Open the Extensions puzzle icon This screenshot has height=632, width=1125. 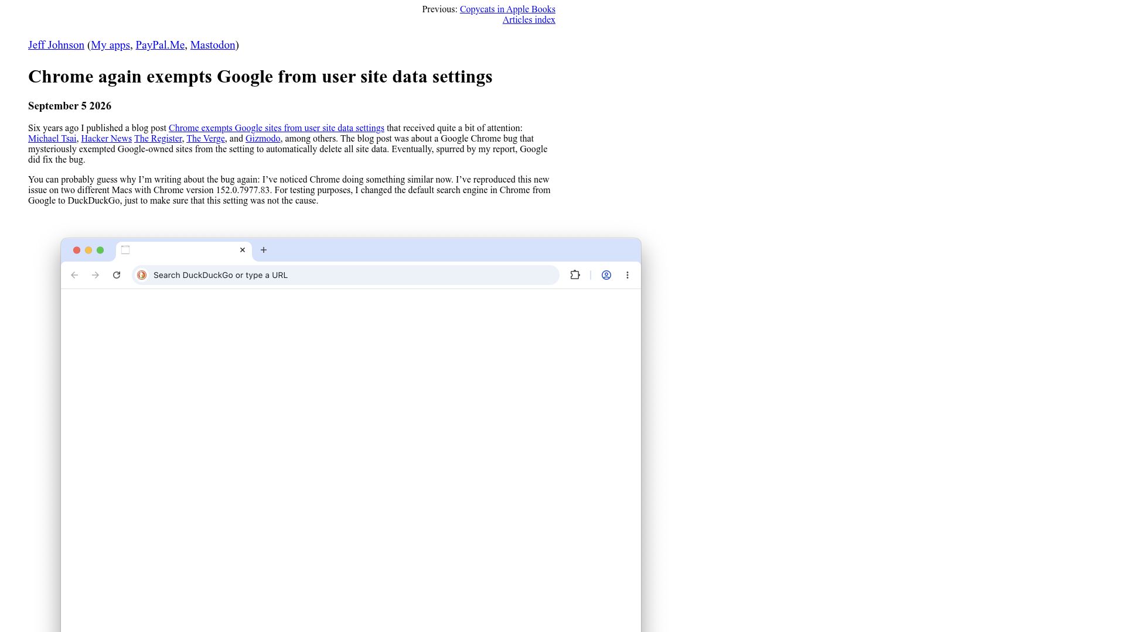pyautogui.click(x=575, y=275)
